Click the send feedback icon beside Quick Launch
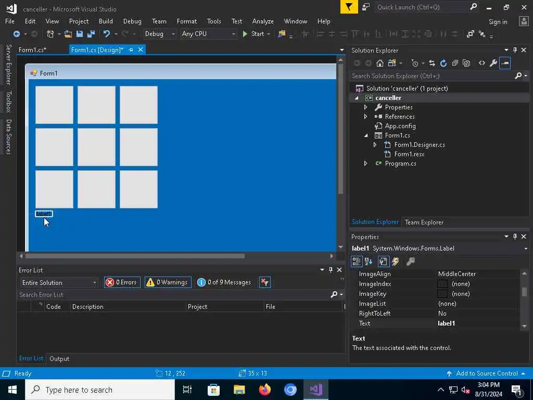This screenshot has width=533, height=400. click(366, 7)
